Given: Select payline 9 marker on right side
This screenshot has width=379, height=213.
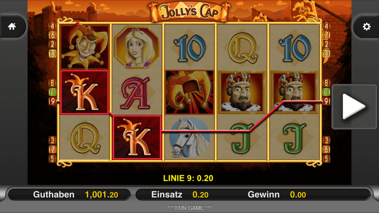Looking at the screenshot, I should pos(326,101).
